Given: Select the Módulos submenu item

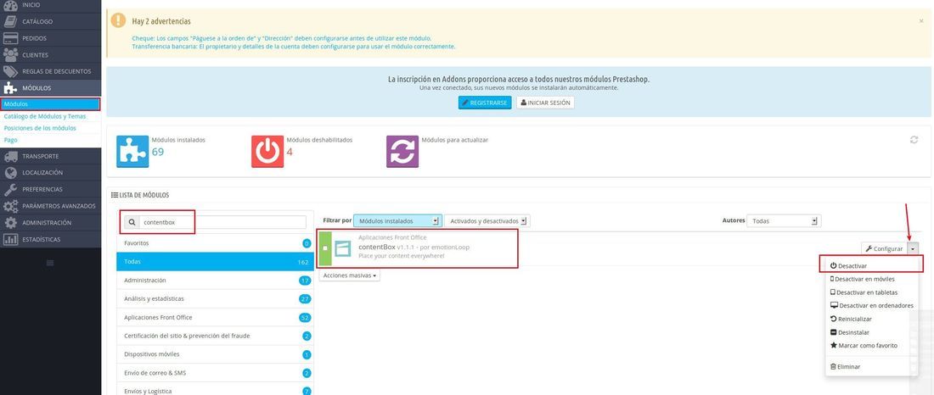Looking at the screenshot, I should coord(50,104).
